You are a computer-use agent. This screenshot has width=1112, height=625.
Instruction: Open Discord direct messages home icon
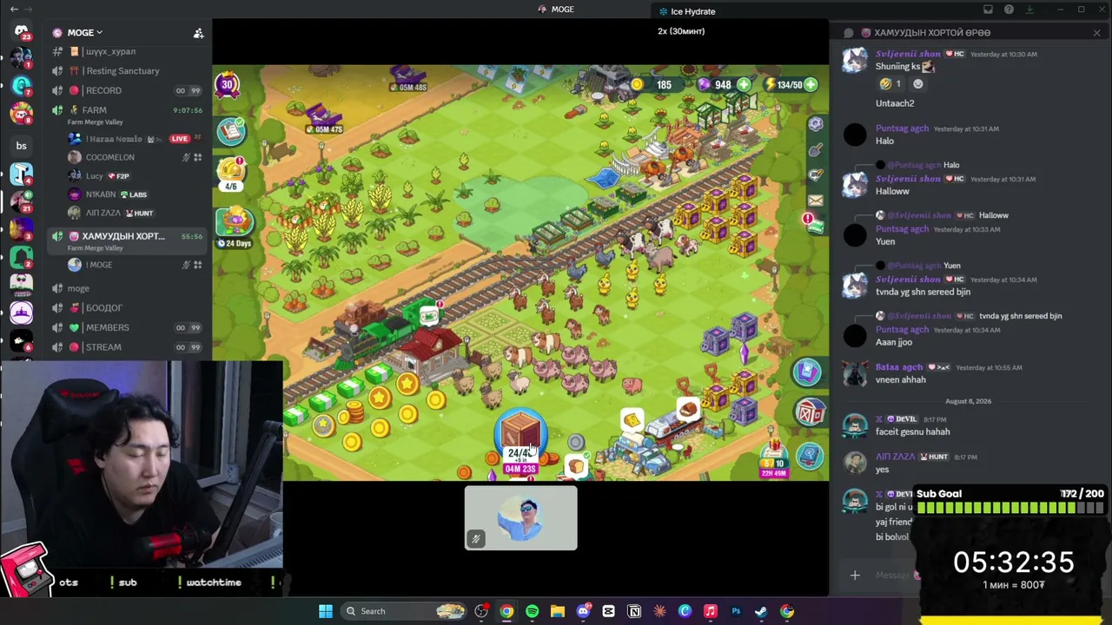[x=21, y=32]
